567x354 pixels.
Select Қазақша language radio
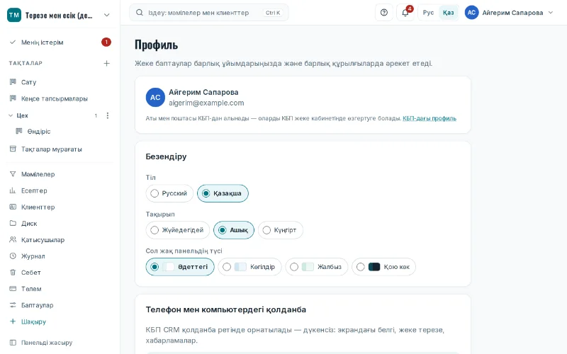pos(223,193)
